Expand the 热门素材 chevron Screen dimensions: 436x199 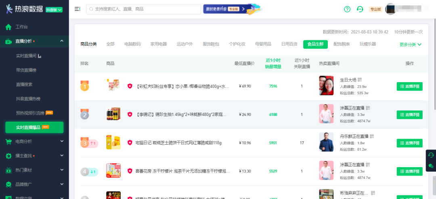[62, 170]
